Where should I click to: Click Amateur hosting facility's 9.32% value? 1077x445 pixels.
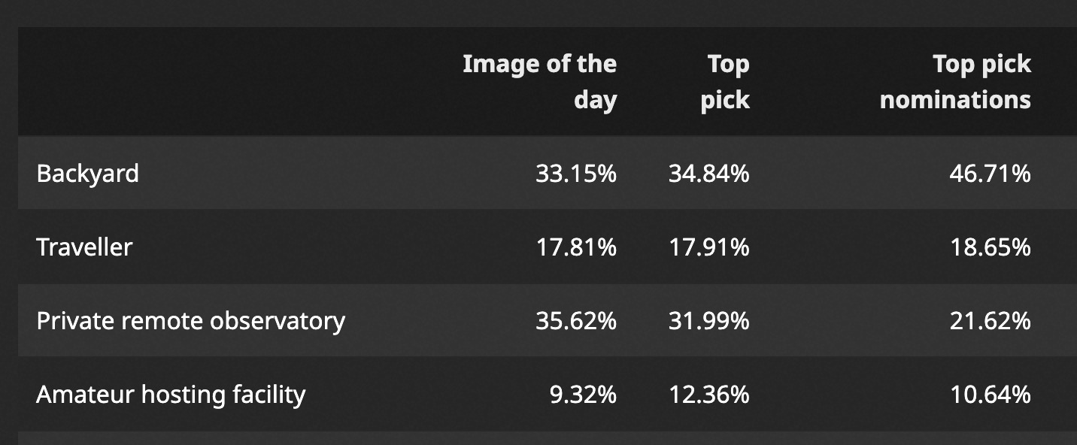click(x=583, y=395)
